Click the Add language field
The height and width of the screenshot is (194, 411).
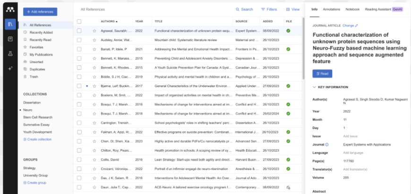pyautogui.click(x=353, y=153)
